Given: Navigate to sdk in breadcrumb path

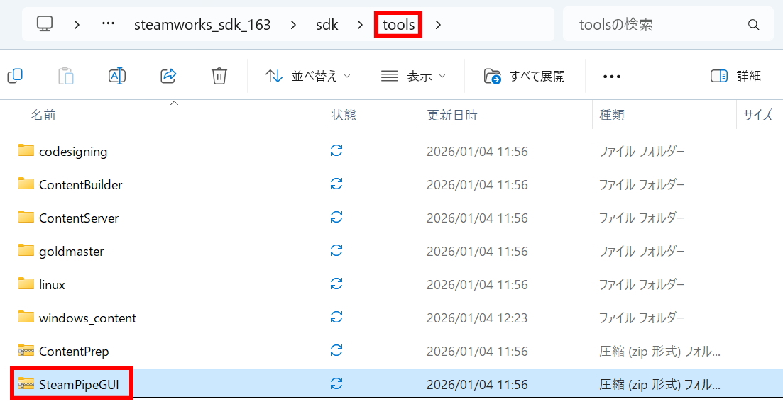Looking at the screenshot, I should tap(327, 25).
